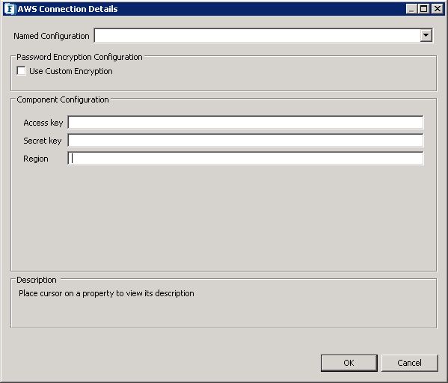Click into the Region text field
448x383 pixels.
245,159
